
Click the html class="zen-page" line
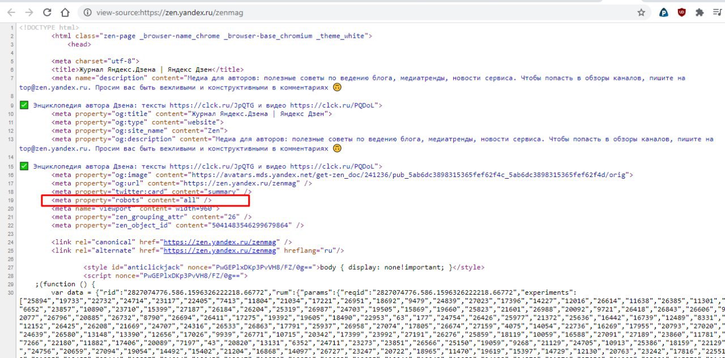(x=212, y=36)
